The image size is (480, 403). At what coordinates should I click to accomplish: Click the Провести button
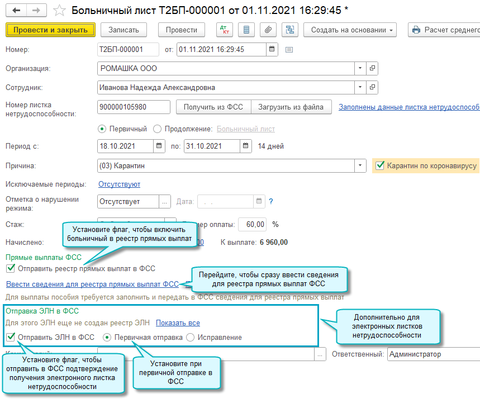pos(182,30)
